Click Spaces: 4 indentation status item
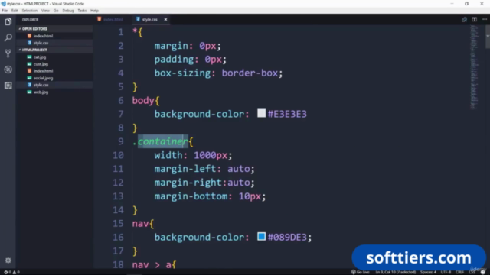Image resolution: width=490 pixels, height=275 pixels. pos(428,272)
